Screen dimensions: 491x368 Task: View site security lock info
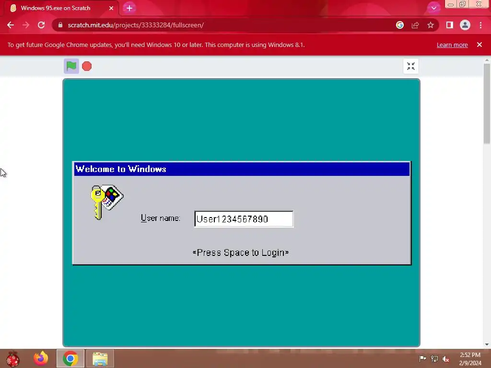point(60,25)
